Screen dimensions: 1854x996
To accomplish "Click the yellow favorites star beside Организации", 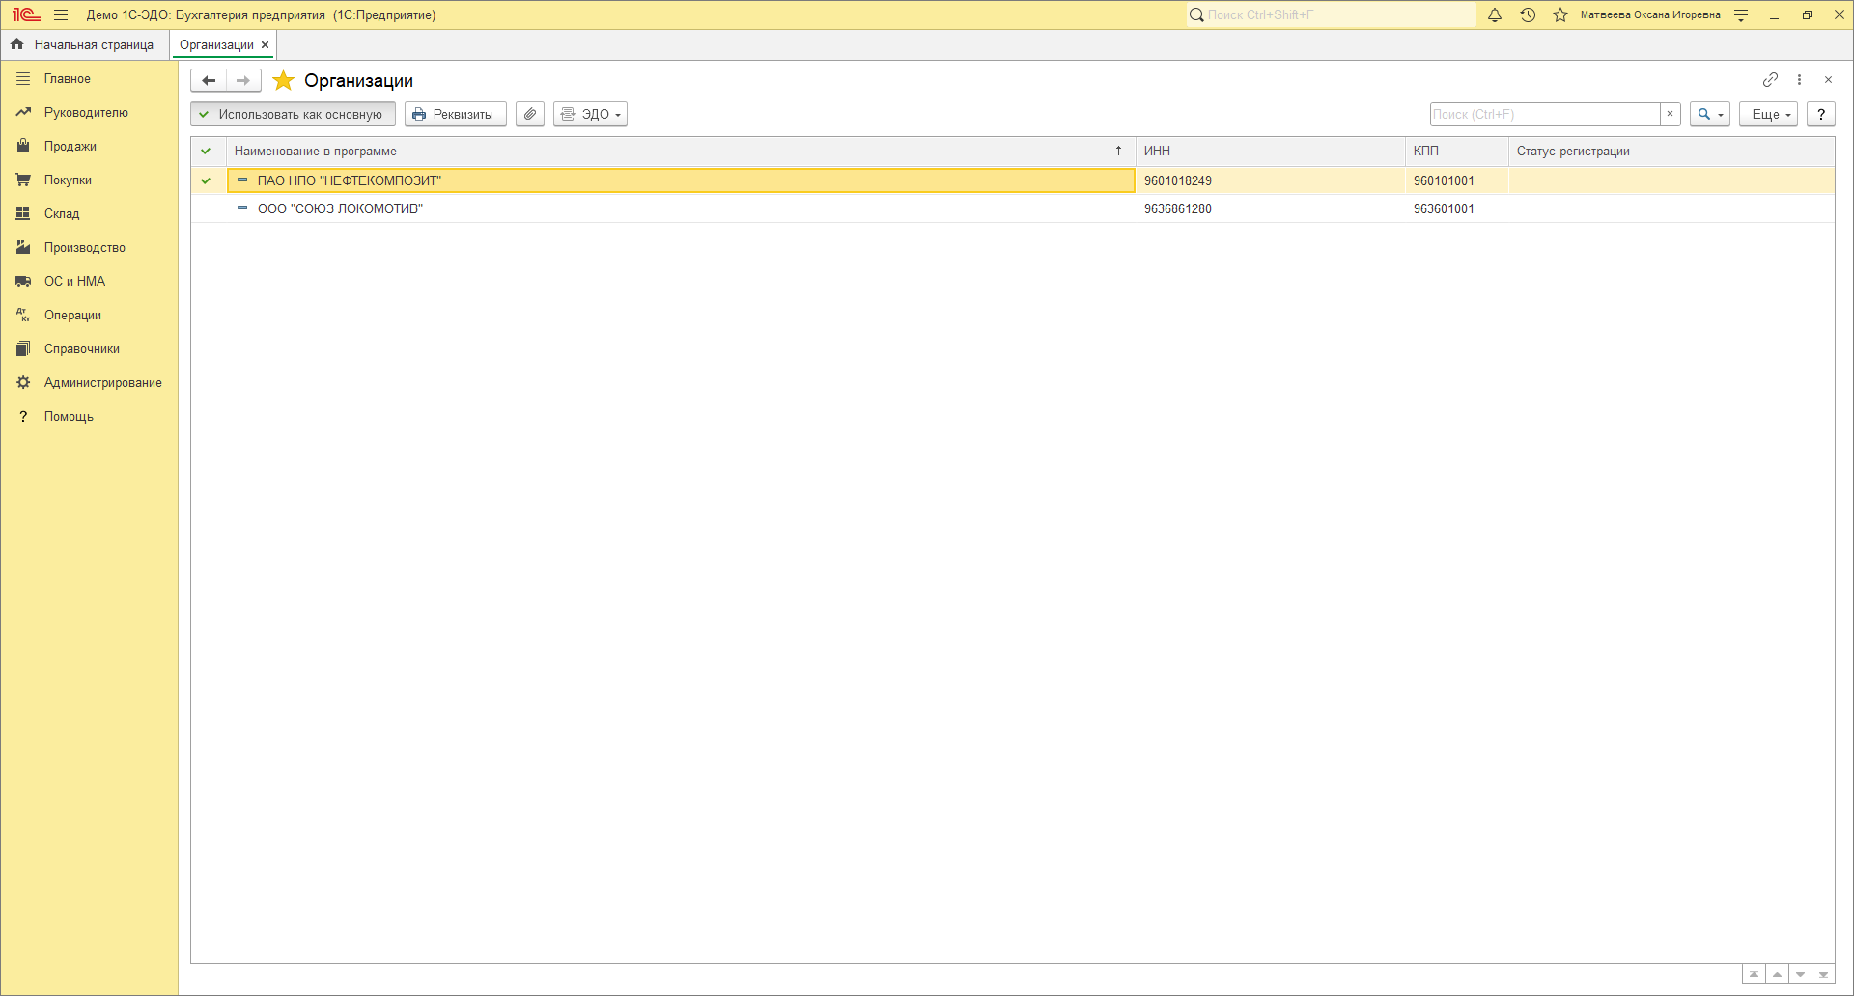I will coord(283,81).
